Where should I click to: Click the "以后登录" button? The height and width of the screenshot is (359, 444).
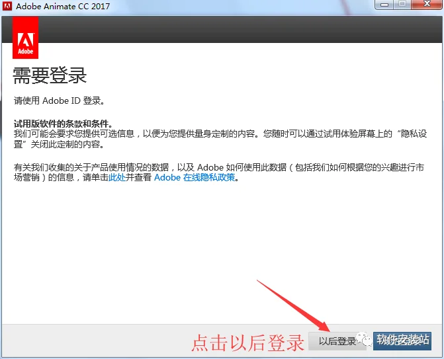337,340
